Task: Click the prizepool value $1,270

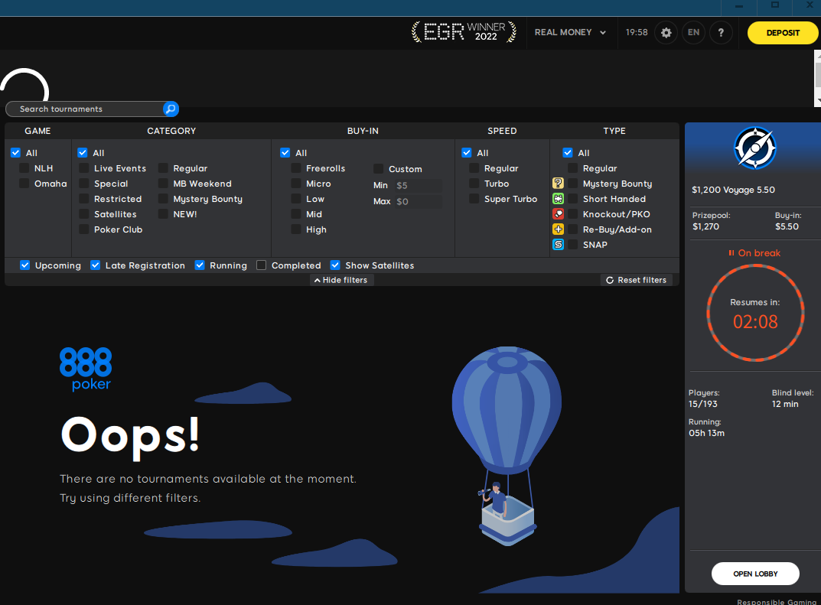Action: [705, 226]
